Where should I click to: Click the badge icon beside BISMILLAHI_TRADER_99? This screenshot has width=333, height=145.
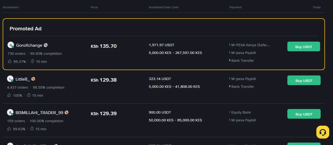67,113
